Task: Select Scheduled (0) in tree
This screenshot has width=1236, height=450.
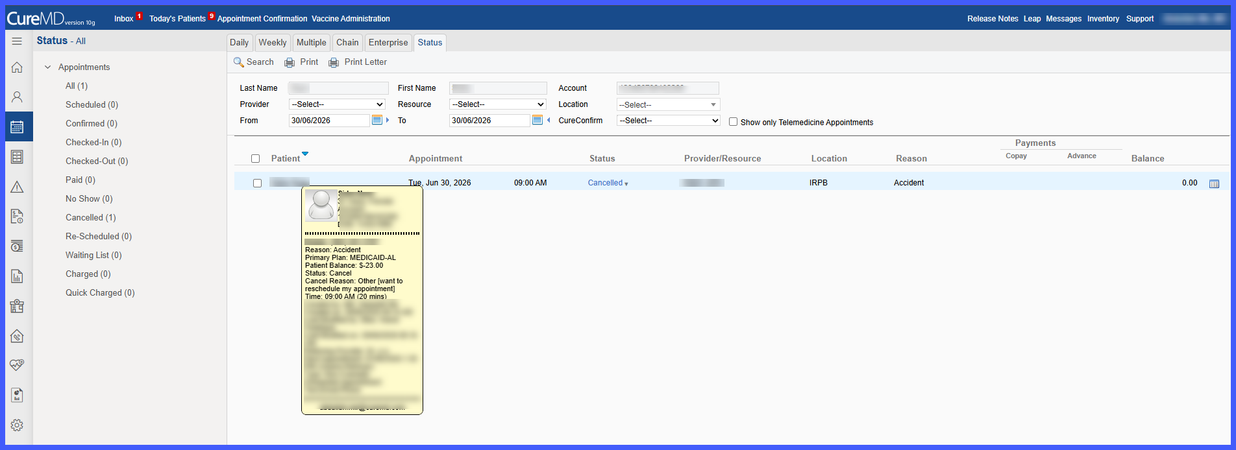Action: [x=92, y=105]
